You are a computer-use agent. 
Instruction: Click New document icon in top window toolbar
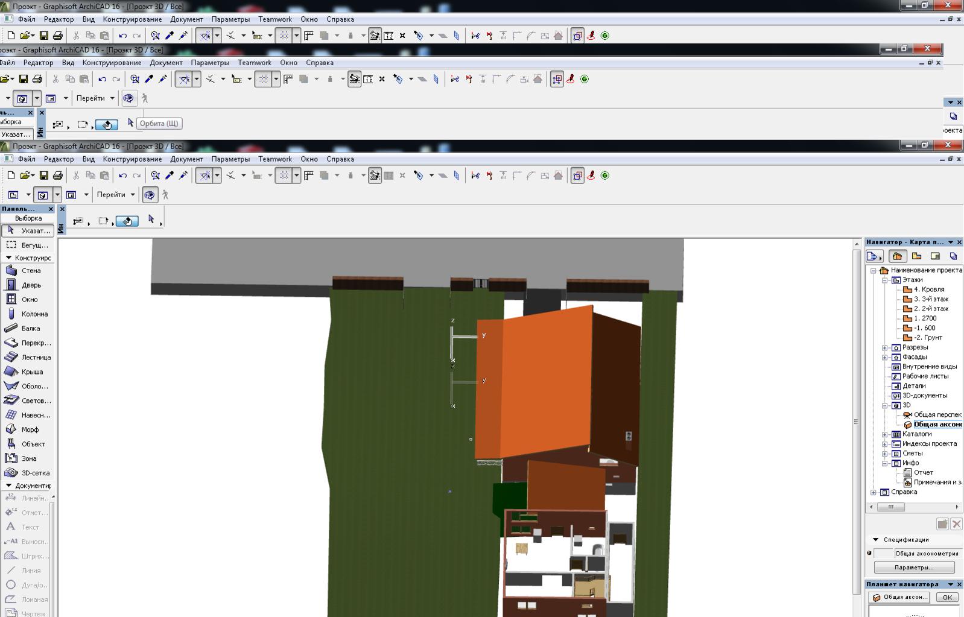coord(11,36)
